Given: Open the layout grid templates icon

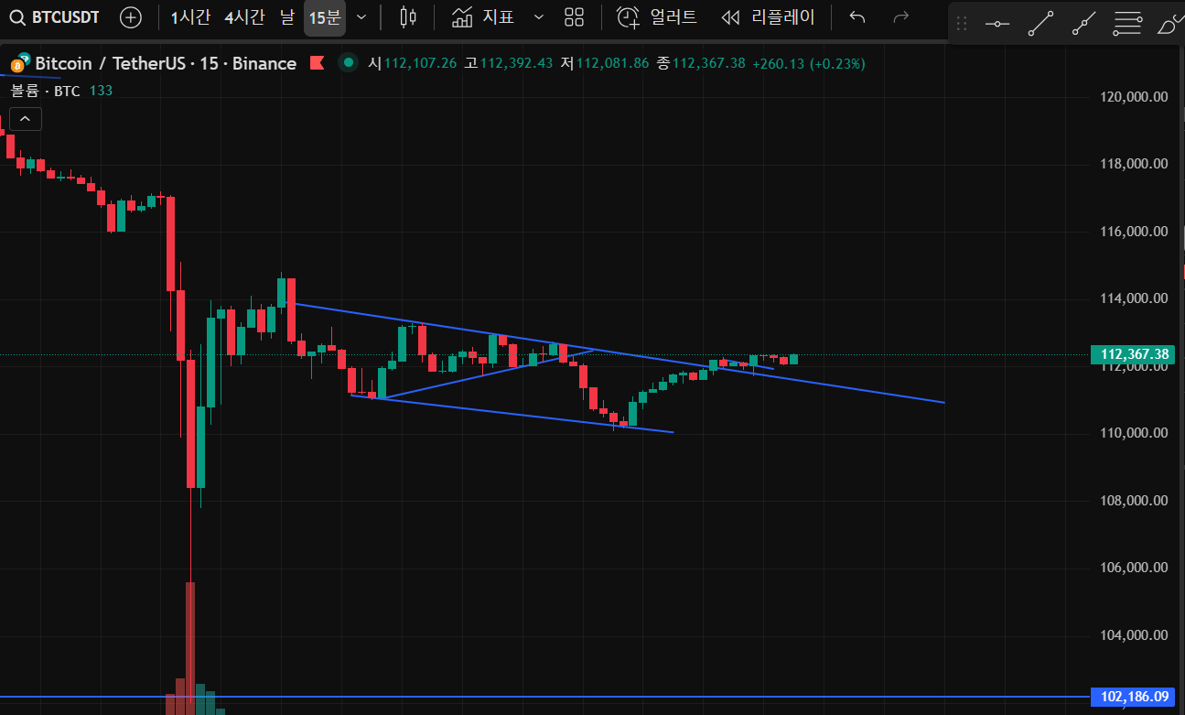Looking at the screenshot, I should (574, 17).
